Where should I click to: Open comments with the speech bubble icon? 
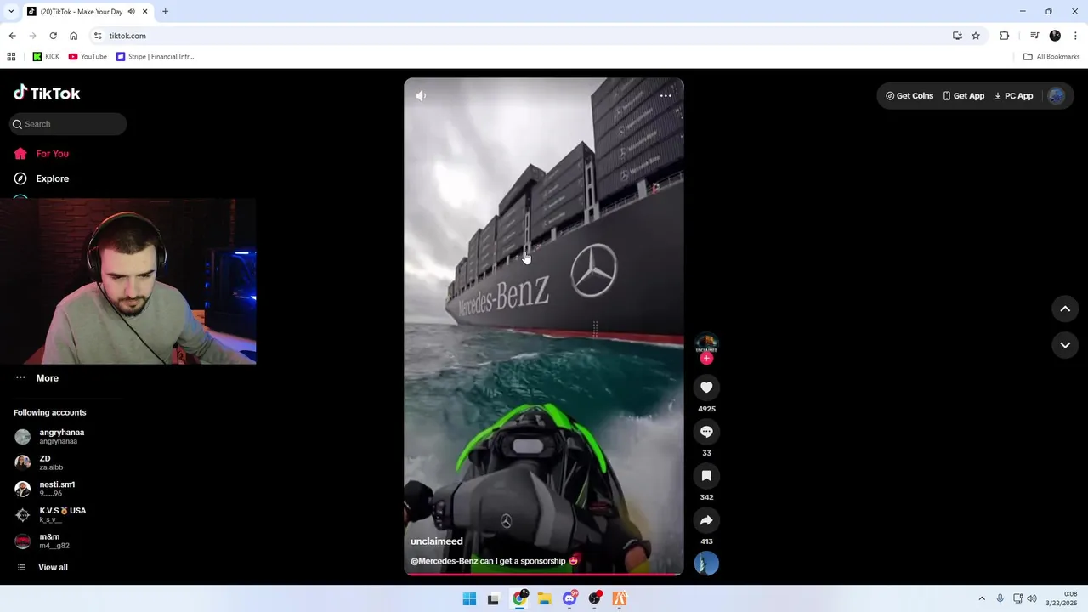tap(706, 432)
